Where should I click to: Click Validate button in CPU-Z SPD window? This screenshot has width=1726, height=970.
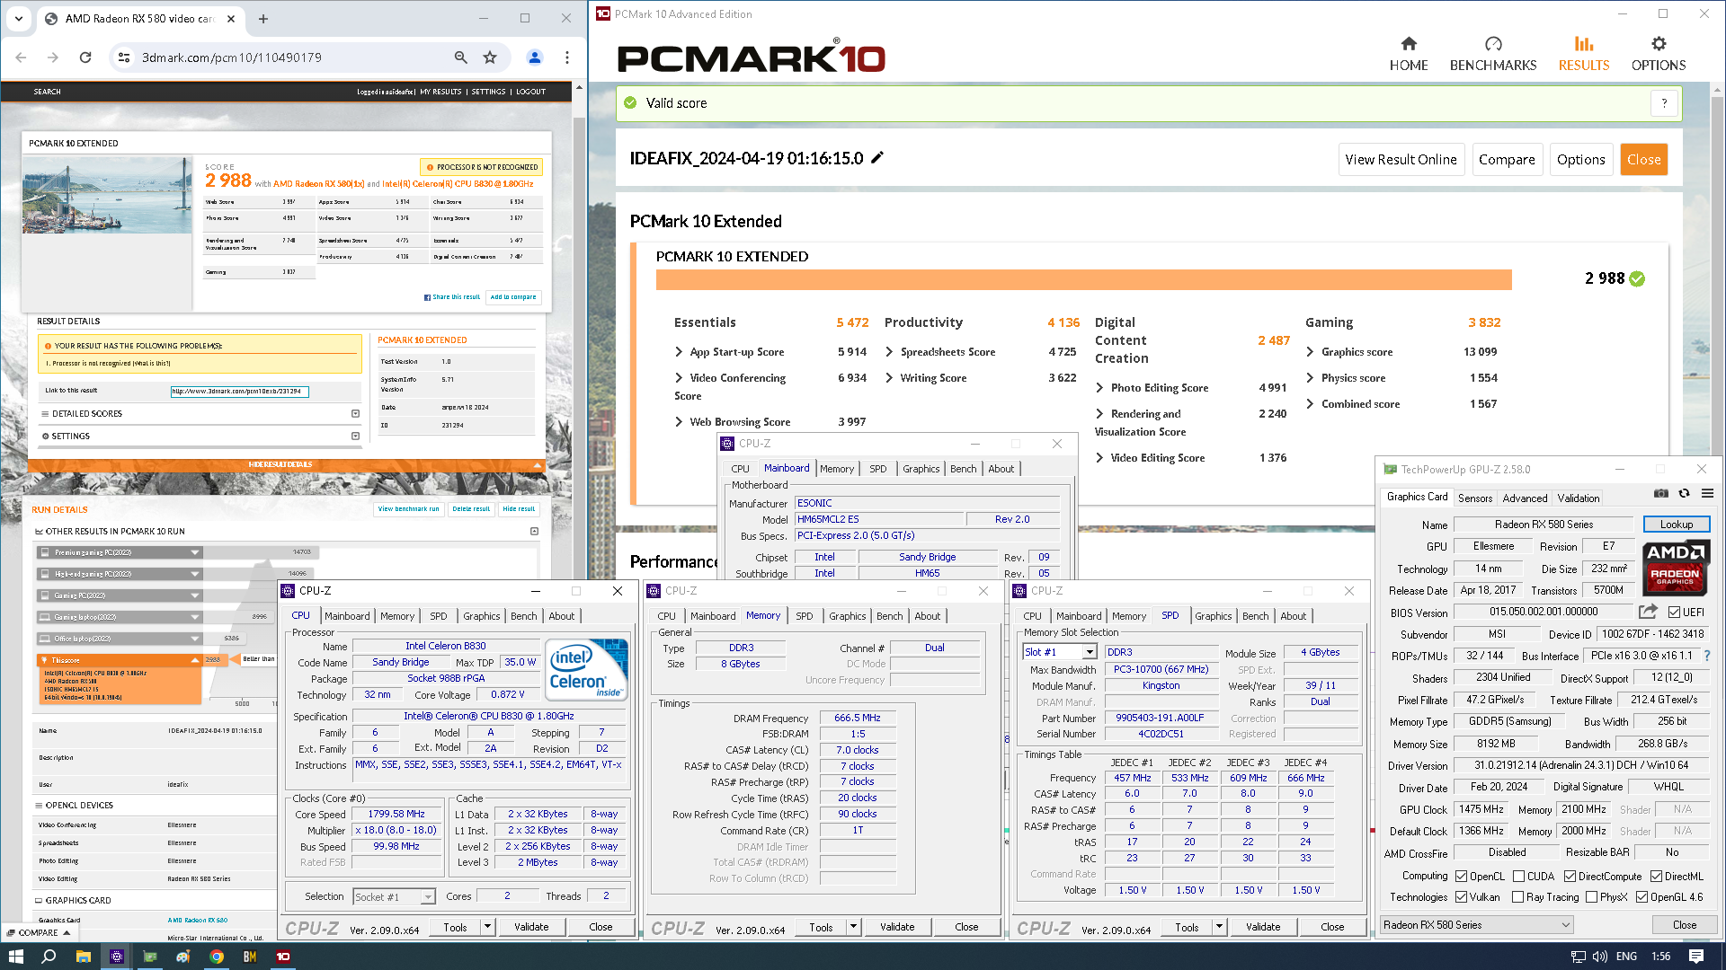pos(1262,927)
